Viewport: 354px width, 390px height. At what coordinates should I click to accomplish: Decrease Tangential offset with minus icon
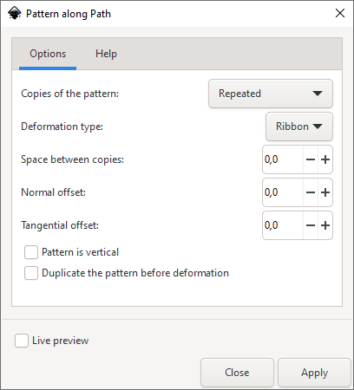(311, 225)
